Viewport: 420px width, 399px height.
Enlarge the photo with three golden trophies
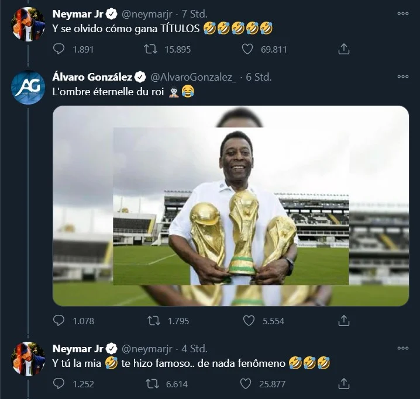click(230, 206)
